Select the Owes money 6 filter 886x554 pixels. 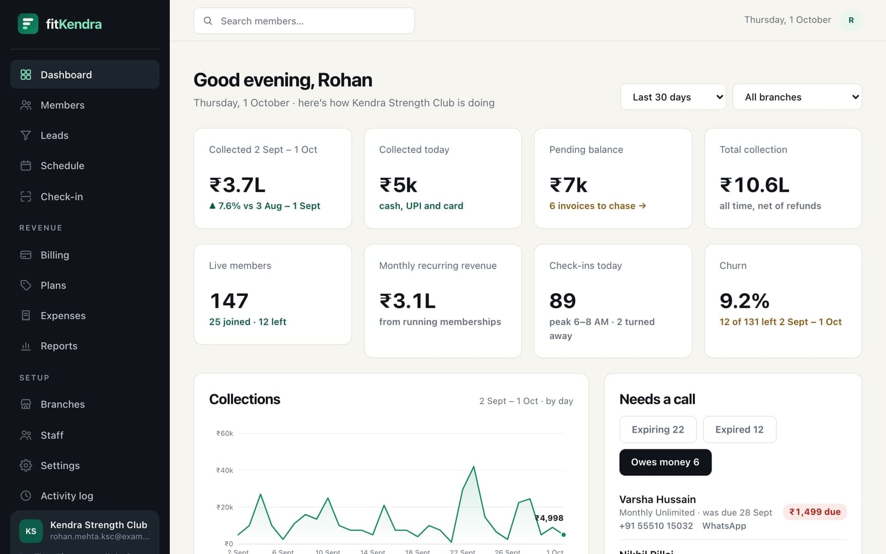point(665,462)
